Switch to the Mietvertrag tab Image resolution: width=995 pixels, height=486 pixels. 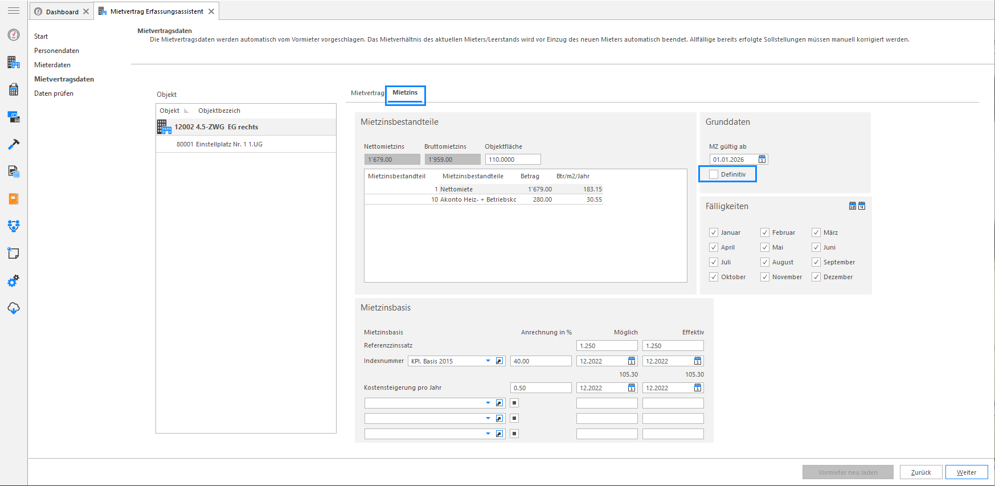pyautogui.click(x=367, y=93)
